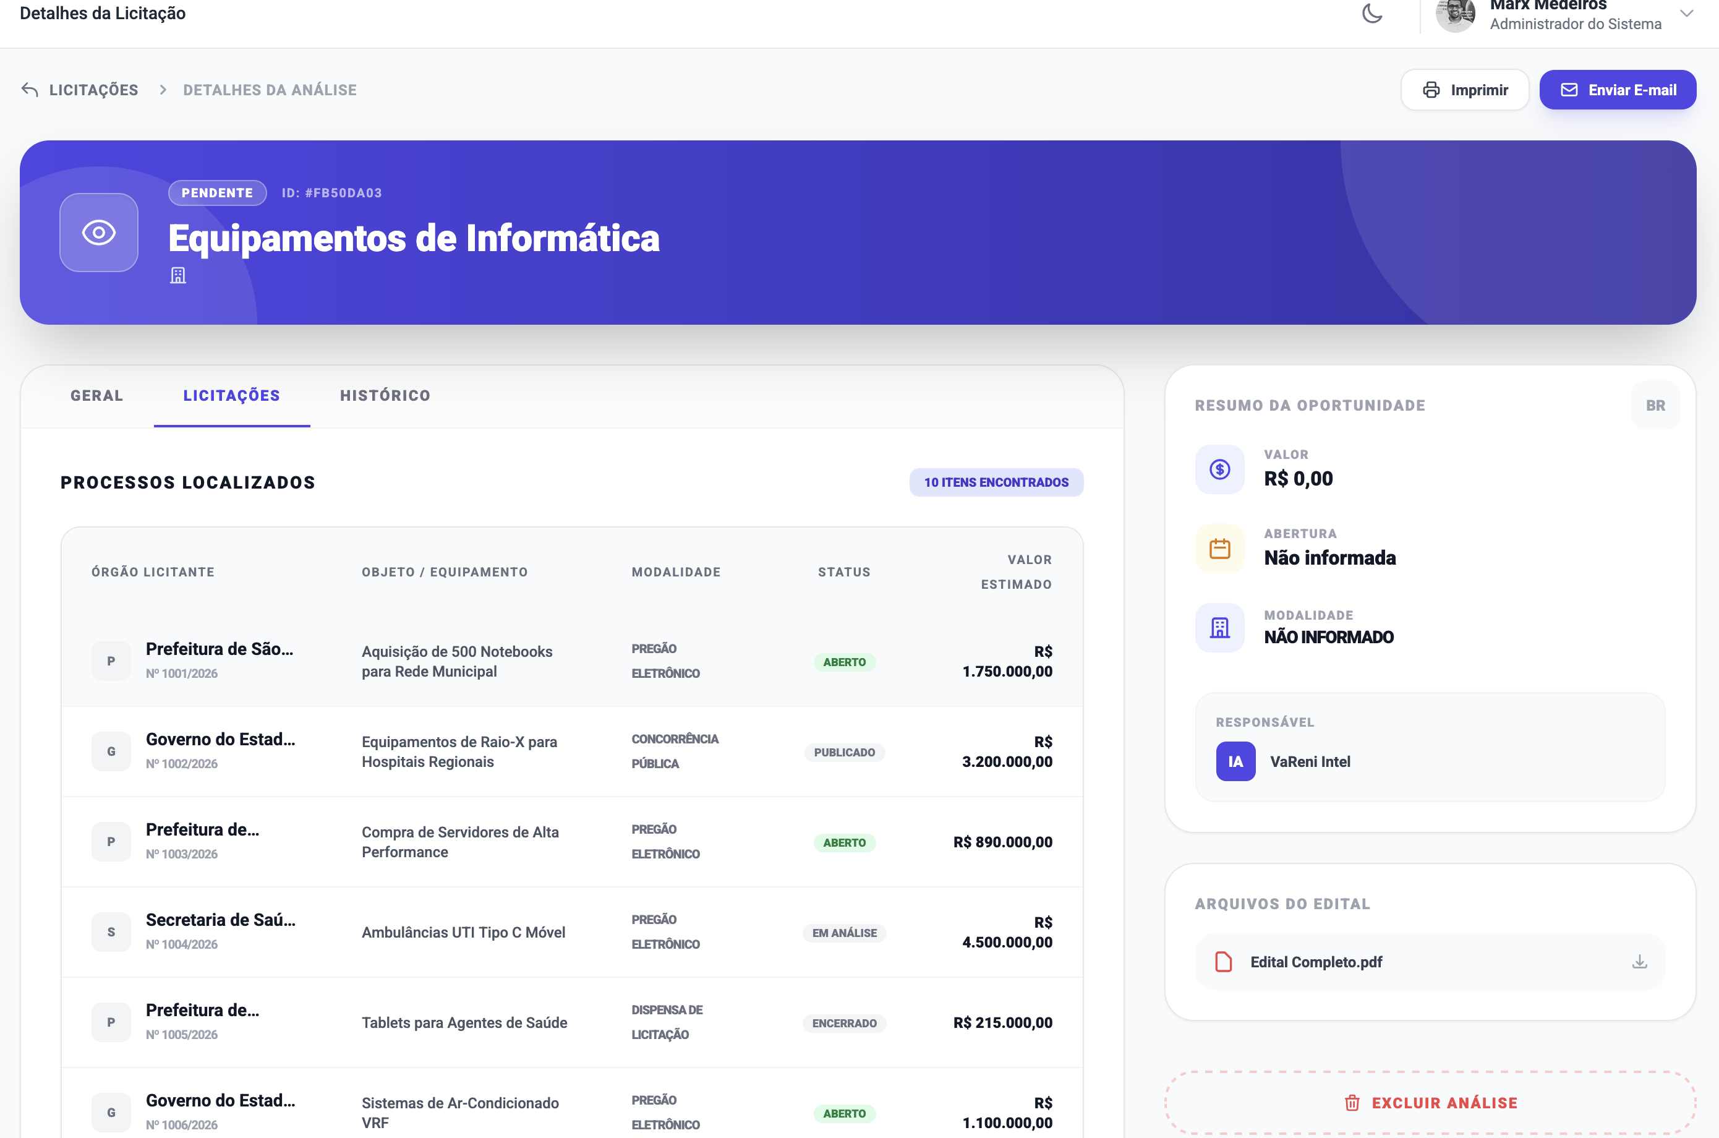This screenshot has width=1719, height=1138.
Task: Click Sistemas de Ar-Condicionado VRF description
Action: point(460,1113)
